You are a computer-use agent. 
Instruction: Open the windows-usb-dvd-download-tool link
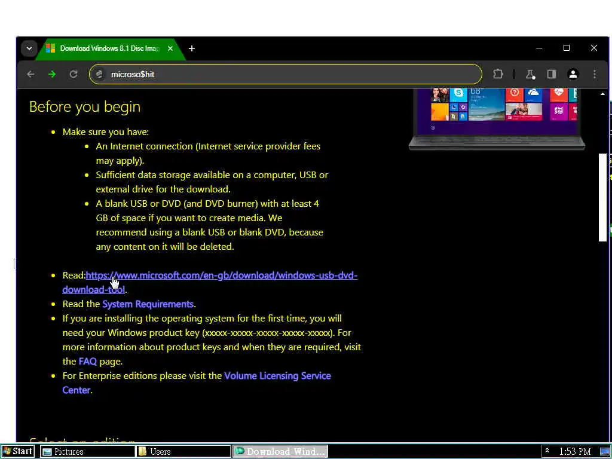210,283
